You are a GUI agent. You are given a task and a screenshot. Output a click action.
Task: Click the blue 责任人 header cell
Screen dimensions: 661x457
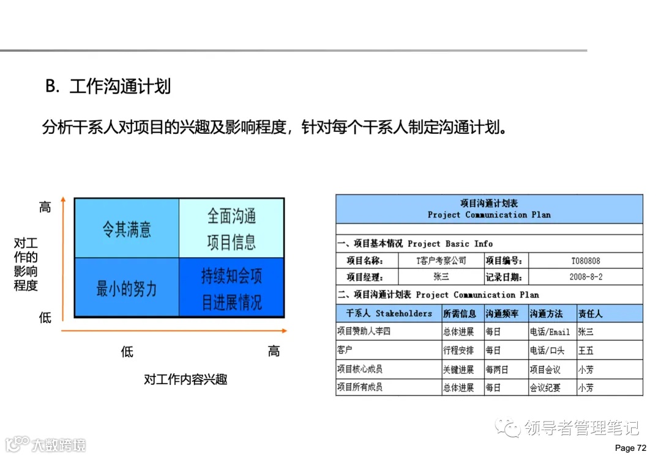coord(591,313)
